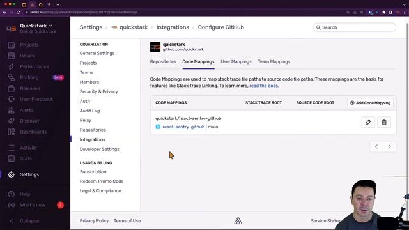Viewport: 409px width, 230px height.
Task: Click Settings breadcrumb
Action: coord(91,27)
